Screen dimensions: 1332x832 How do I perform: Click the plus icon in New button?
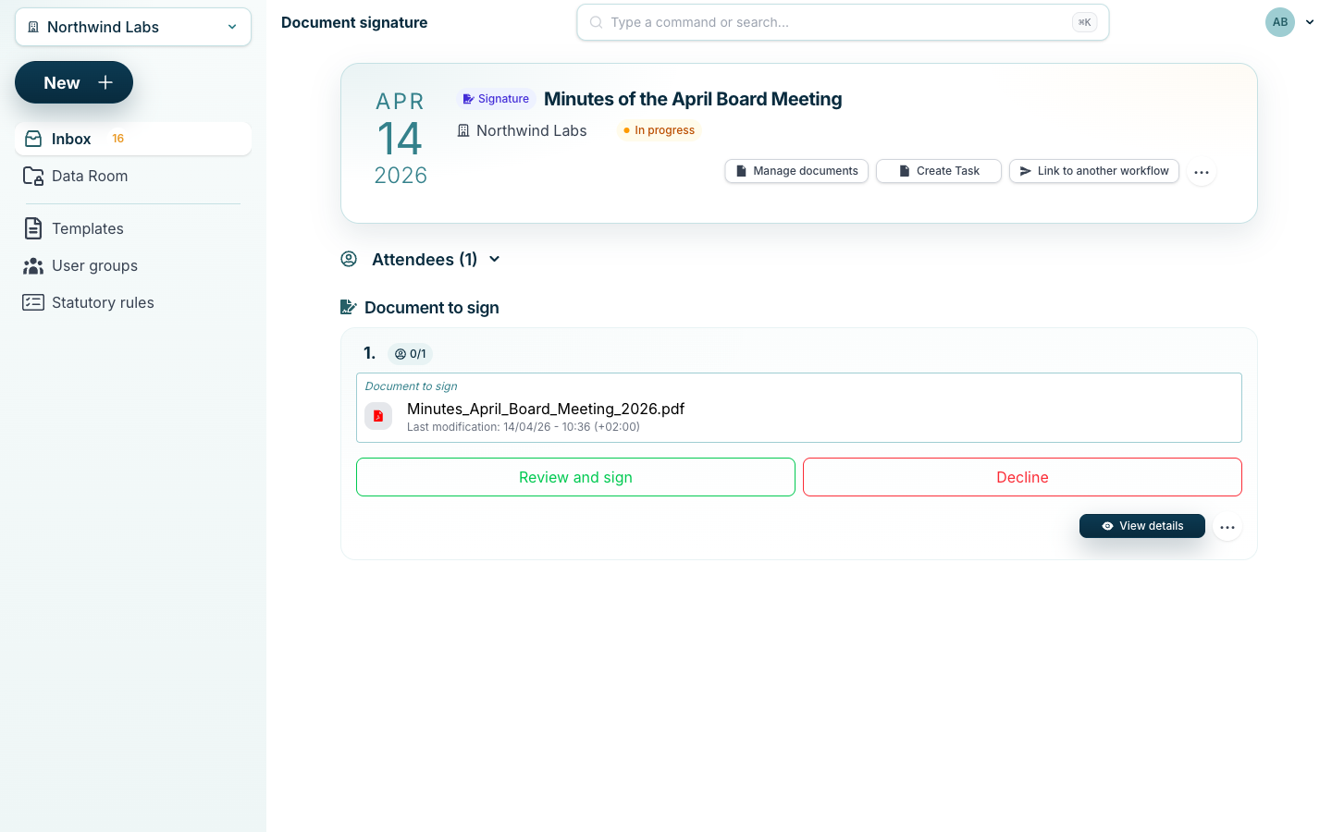[x=105, y=82]
